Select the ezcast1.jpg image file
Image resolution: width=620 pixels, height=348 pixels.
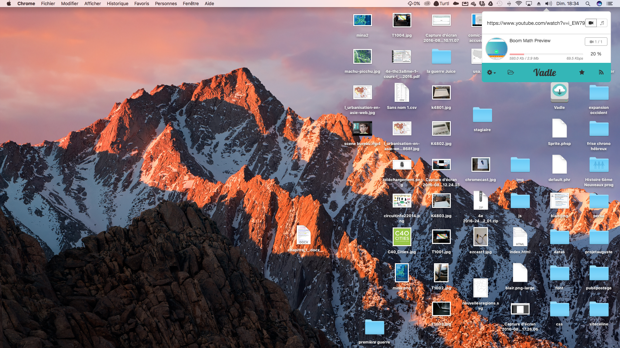pyautogui.click(x=480, y=237)
